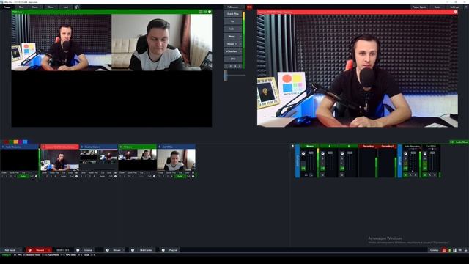Click Pause Inputs at top right
The image size is (469, 264).
[419, 7]
